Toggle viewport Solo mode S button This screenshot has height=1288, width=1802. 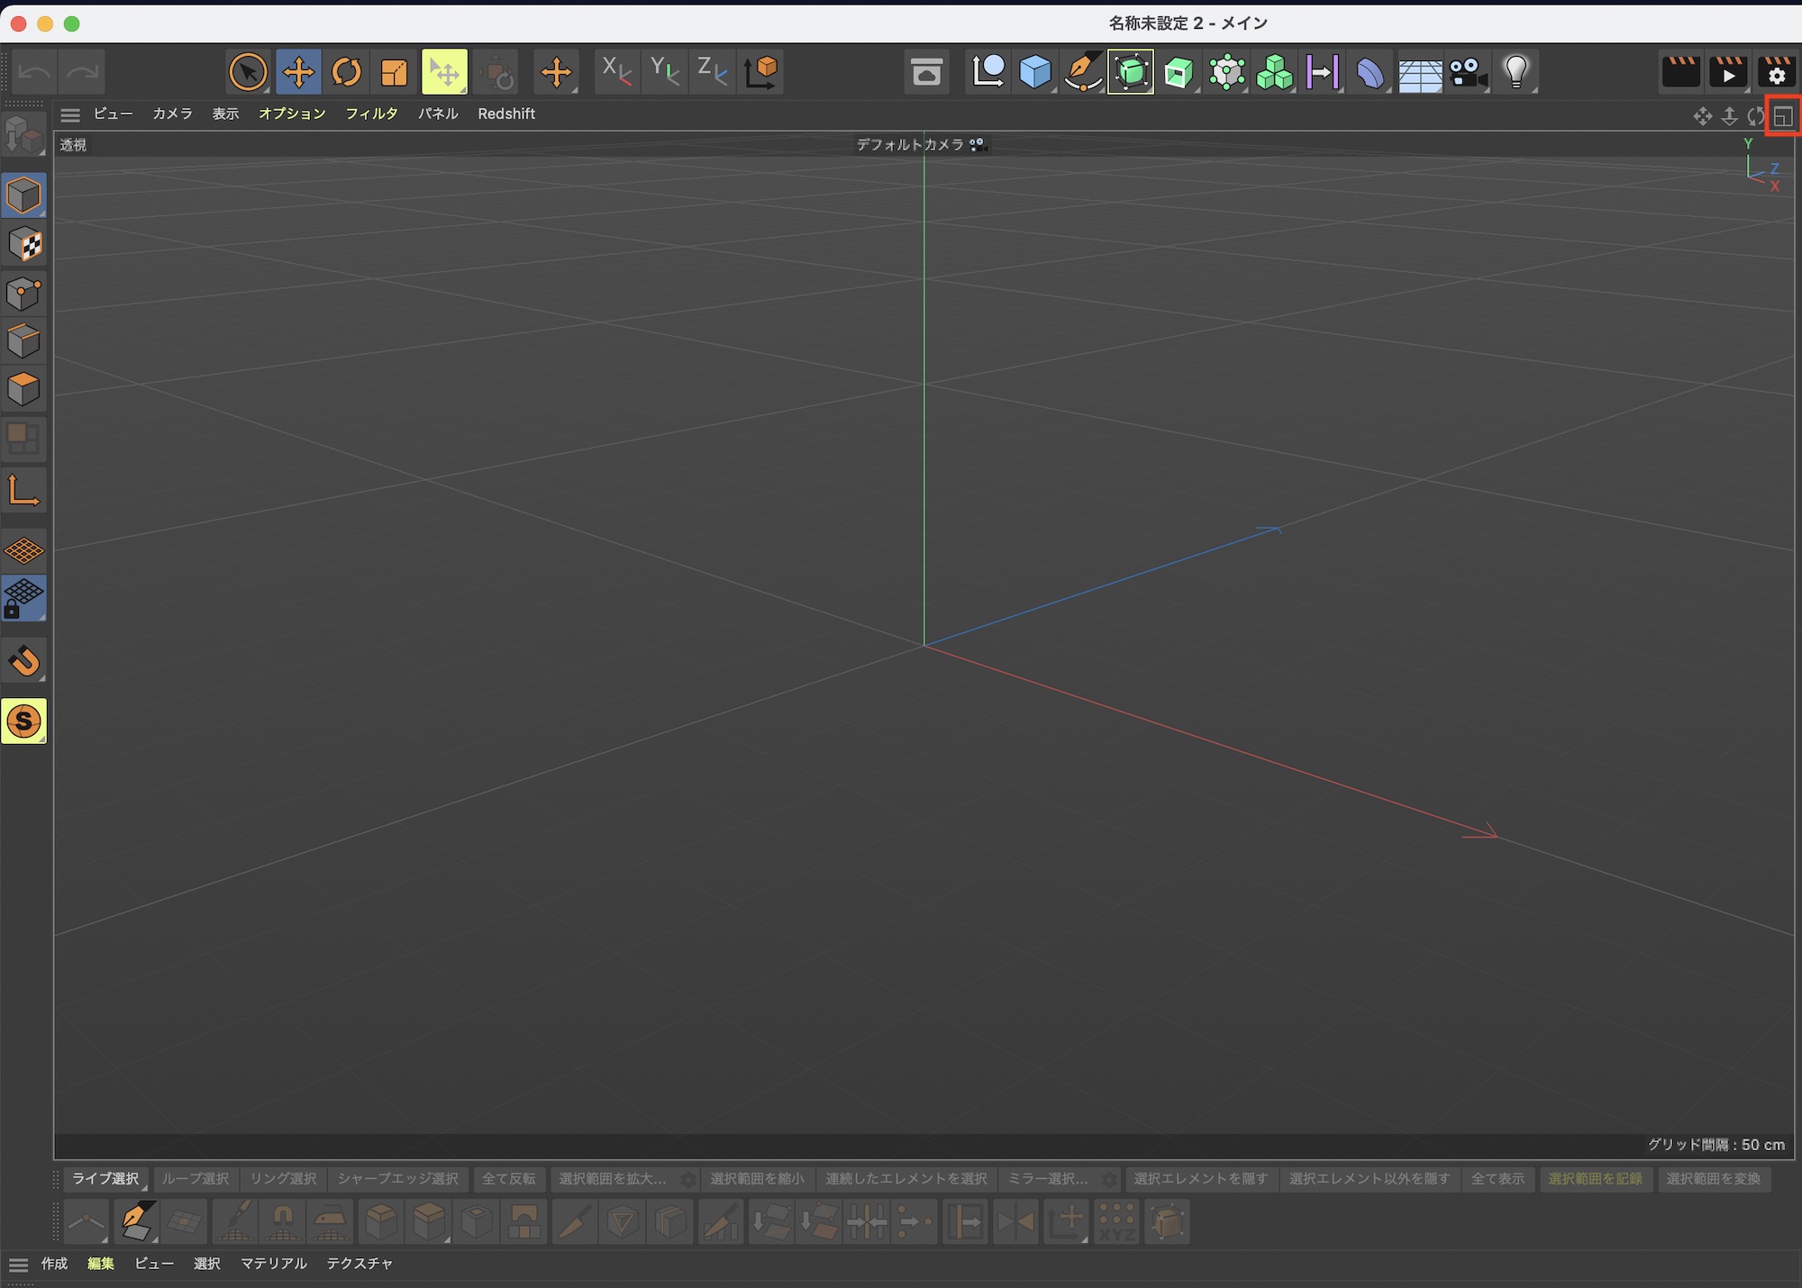click(x=24, y=721)
